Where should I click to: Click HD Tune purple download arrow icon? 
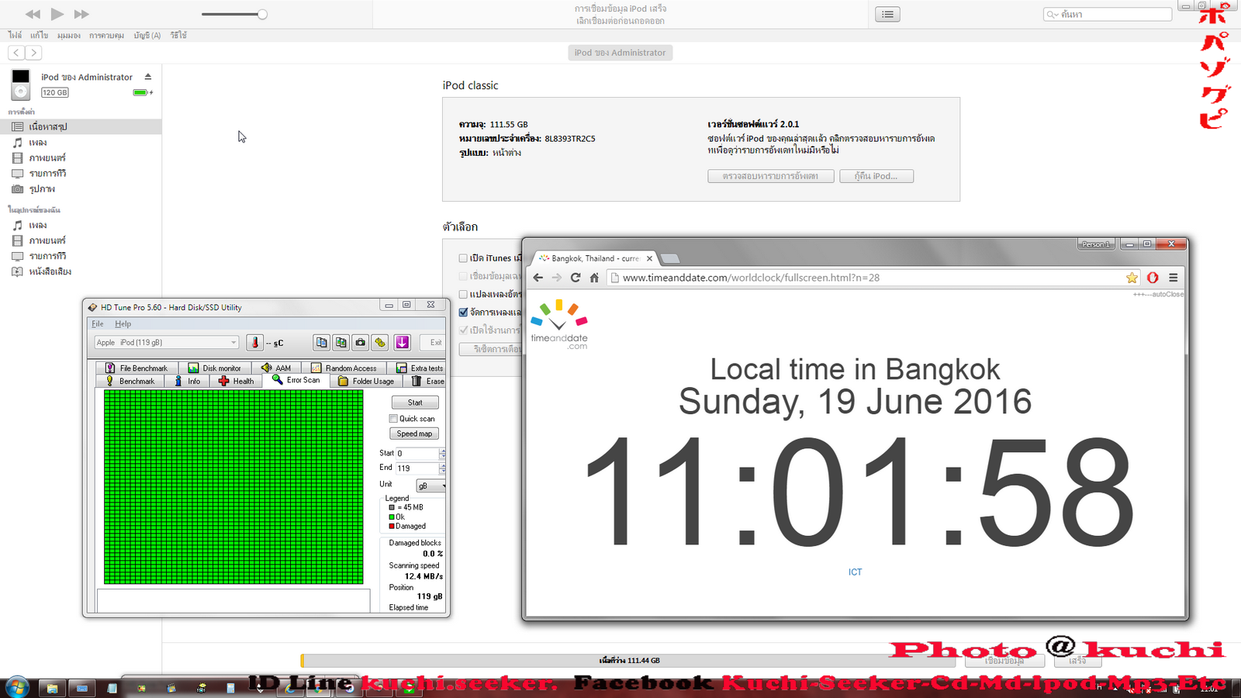click(402, 342)
